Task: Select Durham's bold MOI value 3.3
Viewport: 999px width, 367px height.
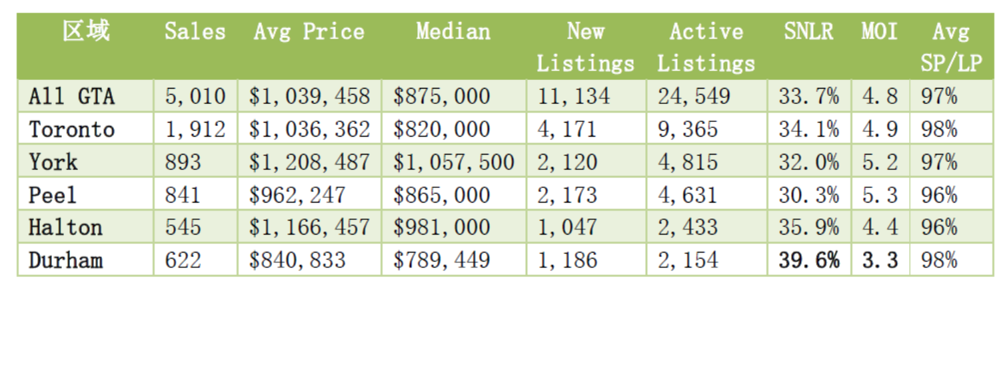Action: pos(880,260)
